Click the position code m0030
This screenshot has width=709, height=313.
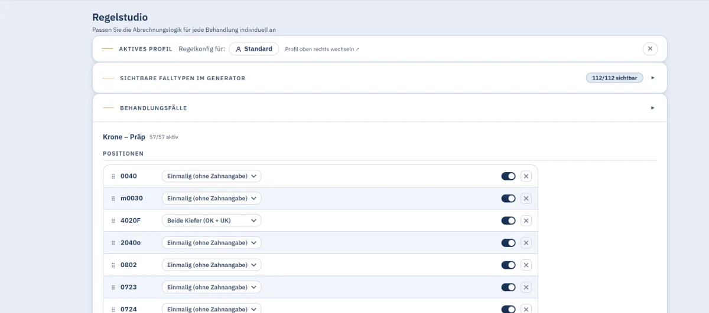tap(132, 199)
